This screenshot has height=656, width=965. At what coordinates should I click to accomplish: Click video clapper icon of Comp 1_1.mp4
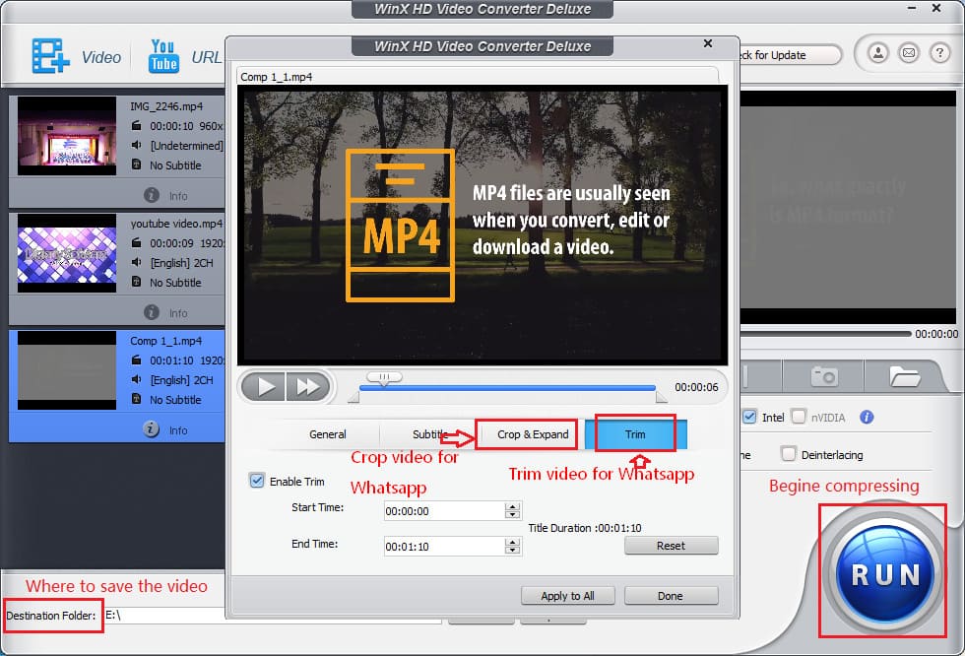pyautogui.click(x=137, y=360)
